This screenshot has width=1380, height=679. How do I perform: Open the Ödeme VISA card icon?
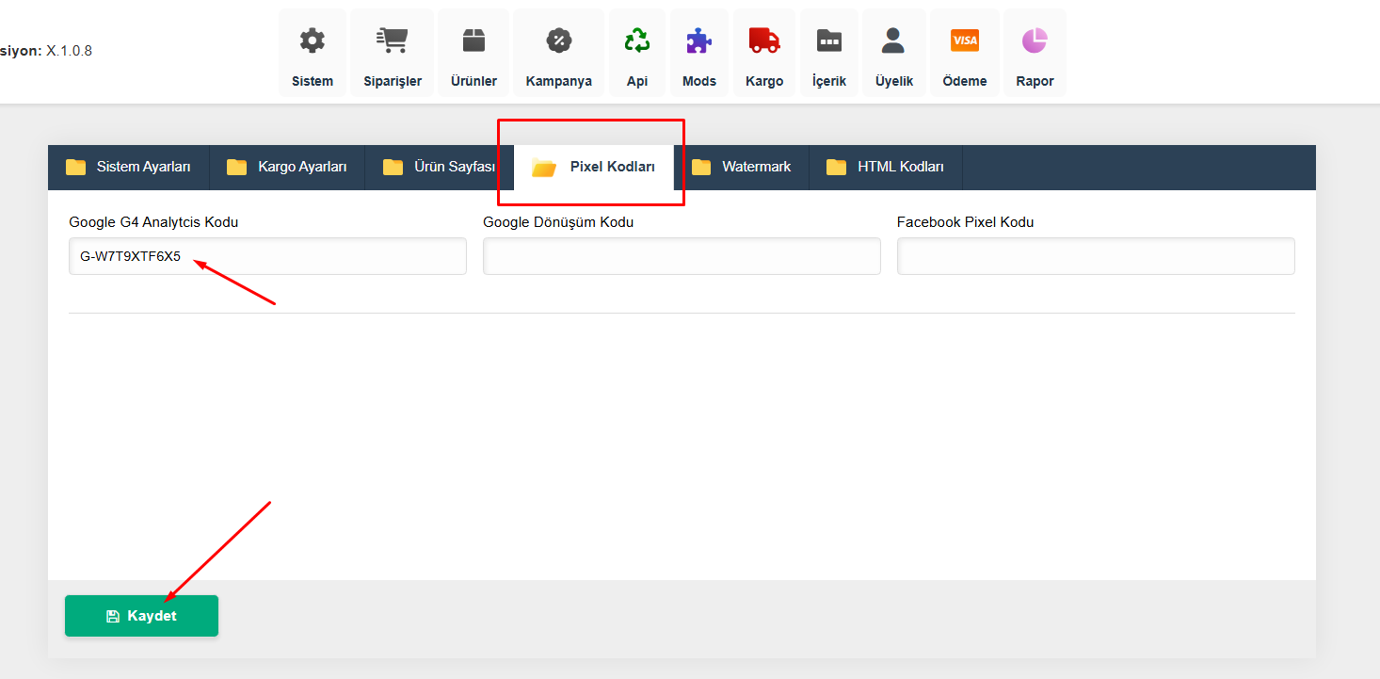point(964,41)
